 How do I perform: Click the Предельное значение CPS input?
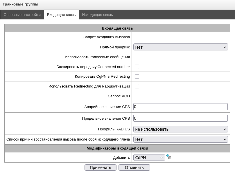[x=180, y=118]
